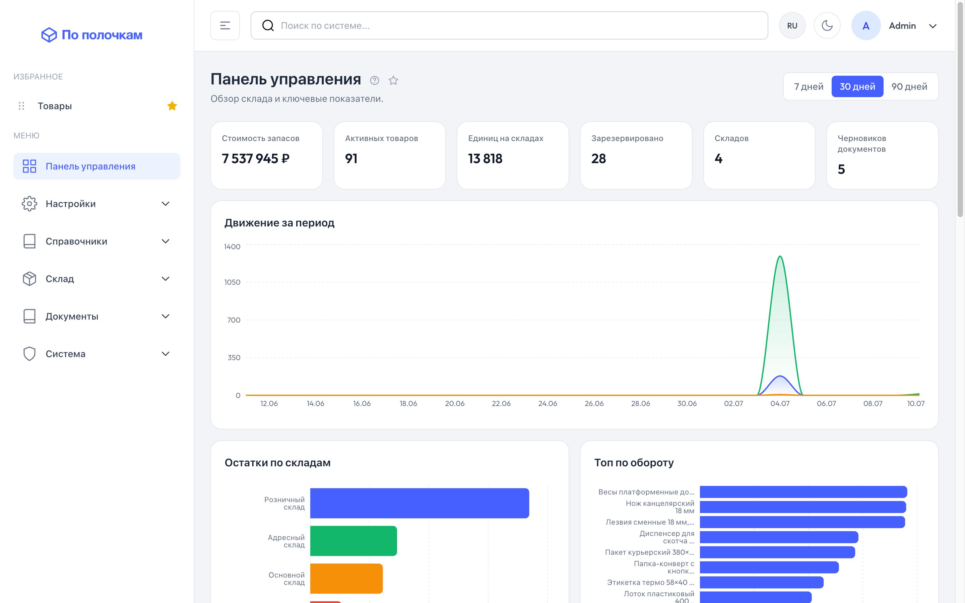Click the Единиц на складах value 13 818

pos(485,158)
